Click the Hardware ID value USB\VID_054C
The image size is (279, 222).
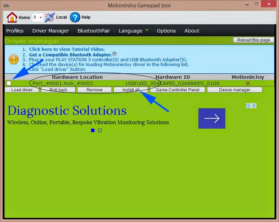point(172,83)
